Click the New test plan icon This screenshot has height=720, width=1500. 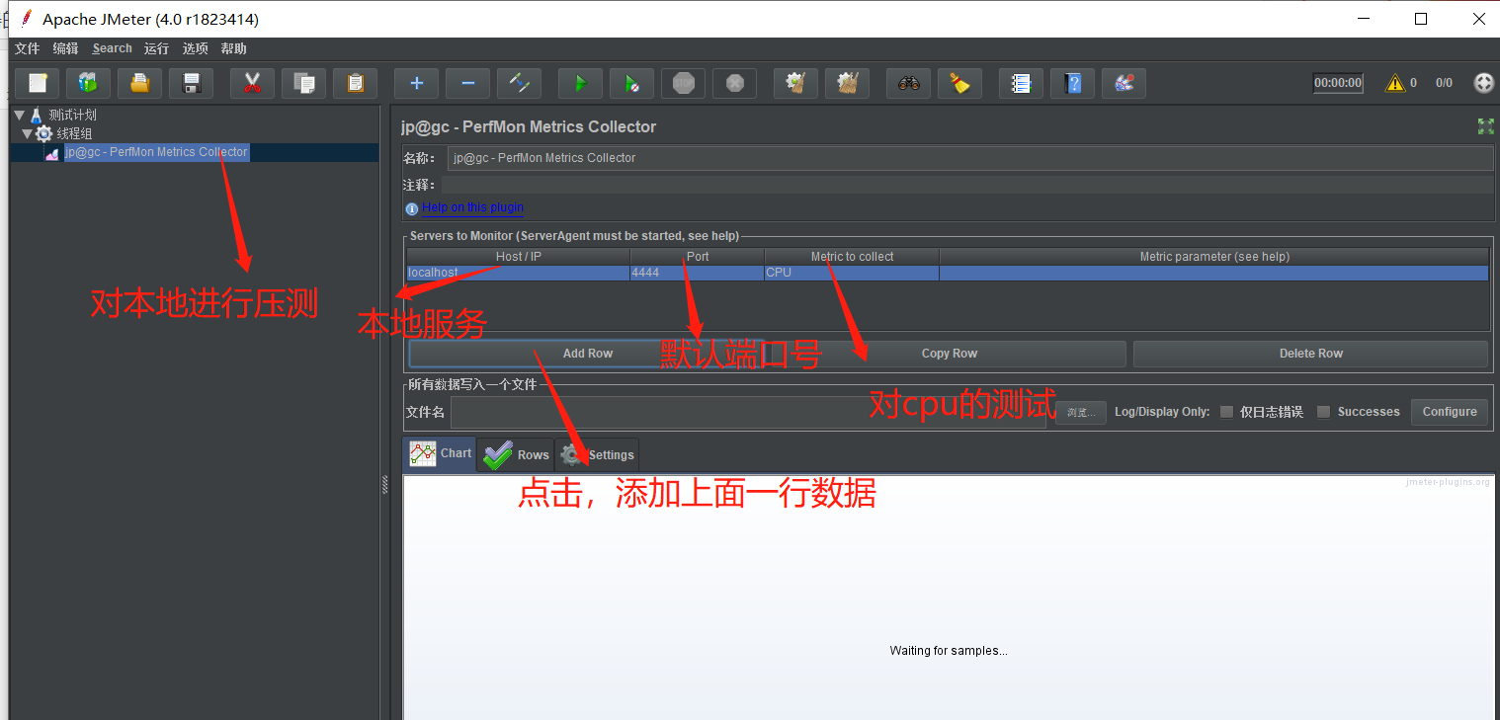38,84
